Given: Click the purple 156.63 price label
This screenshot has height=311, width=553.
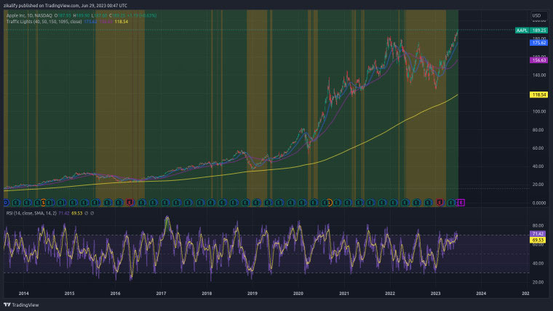Looking at the screenshot, I should click(x=539, y=60).
